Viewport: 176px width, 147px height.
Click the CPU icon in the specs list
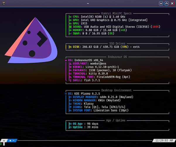70,17
